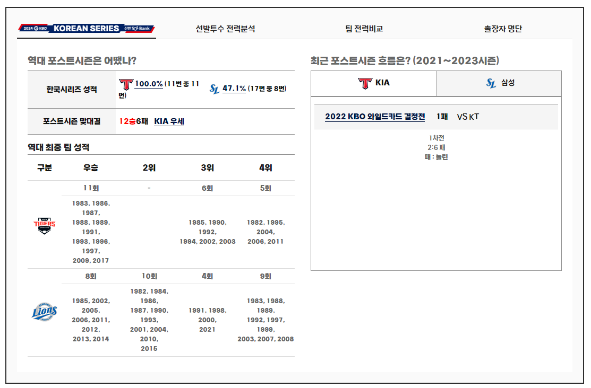Click the KIA logo in right panel tab
This screenshot has width=591, height=388.
click(x=365, y=83)
